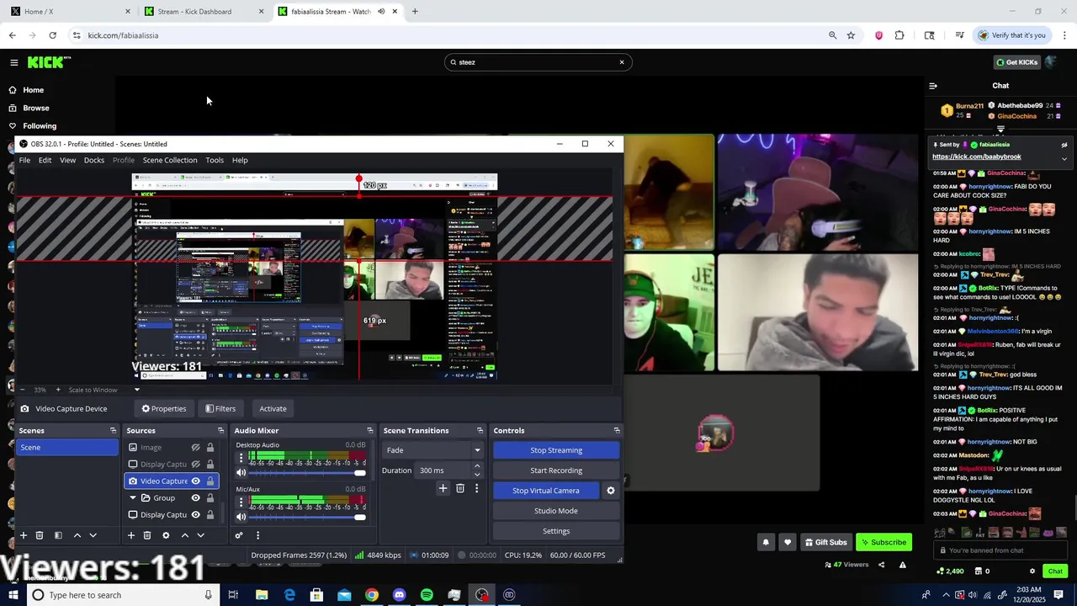Add a new scene with plus icon

24,535
